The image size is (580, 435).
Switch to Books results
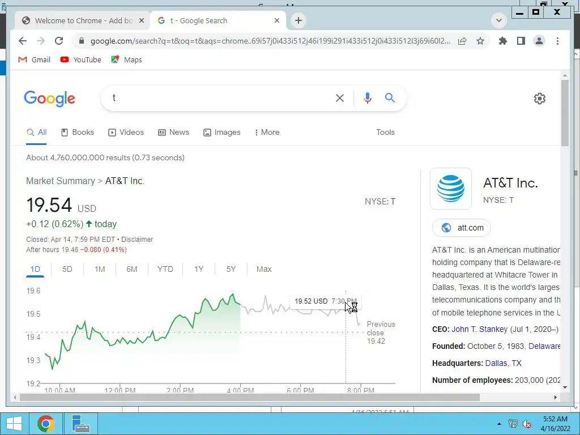(77, 133)
